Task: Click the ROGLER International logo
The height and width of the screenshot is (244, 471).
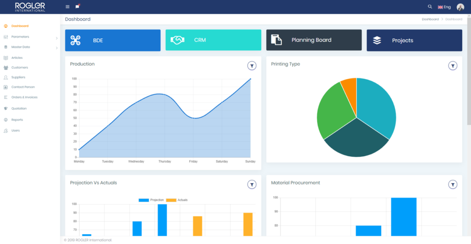Action: pyautogui.click(x=30, y=7)
